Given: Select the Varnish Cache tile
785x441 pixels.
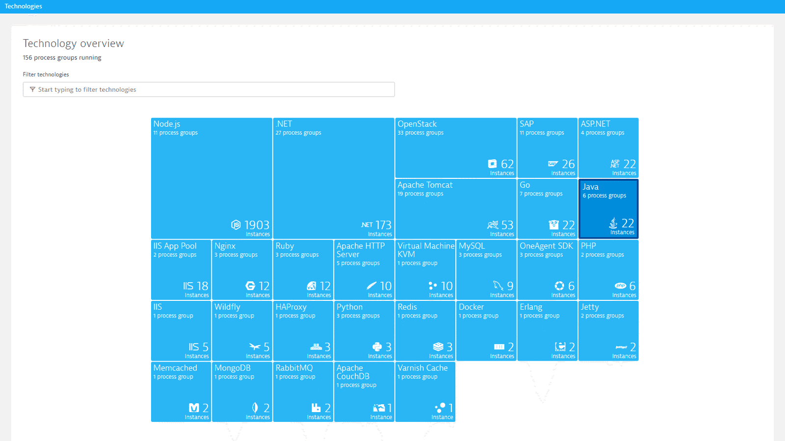Looking at the screenshot, I should pyautogui.click(x=425, y=392).
